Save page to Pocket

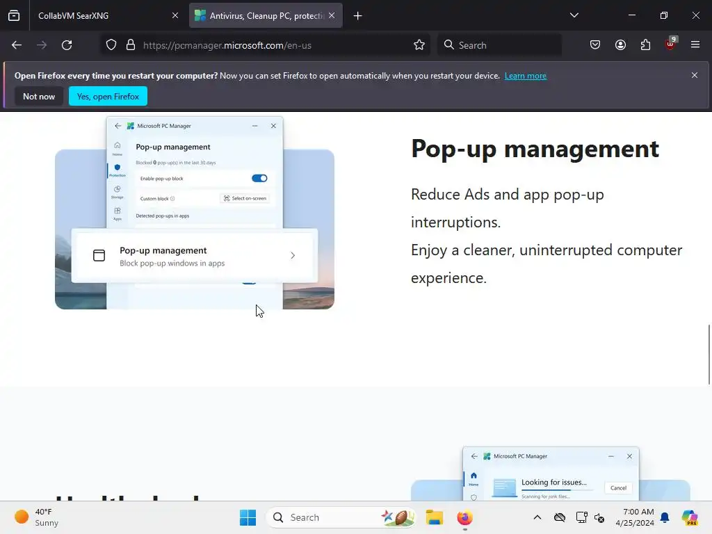click(595, 45)
